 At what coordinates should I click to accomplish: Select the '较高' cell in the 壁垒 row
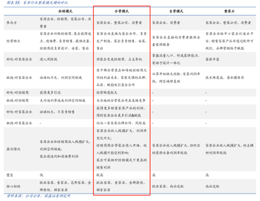tap(100, 175)
